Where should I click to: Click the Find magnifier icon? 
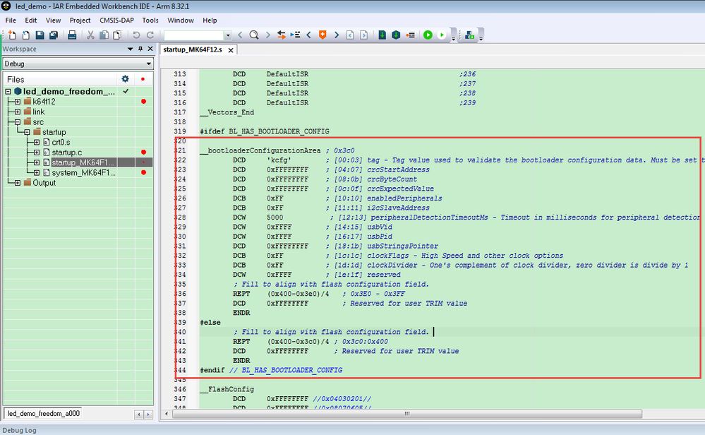(254, 35)
